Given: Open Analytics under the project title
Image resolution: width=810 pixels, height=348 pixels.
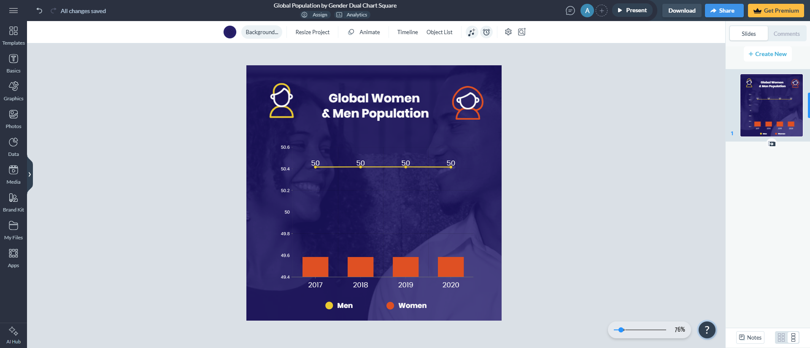Looking at the screenshot, I should pyautogui.click(x=352, y=15).
